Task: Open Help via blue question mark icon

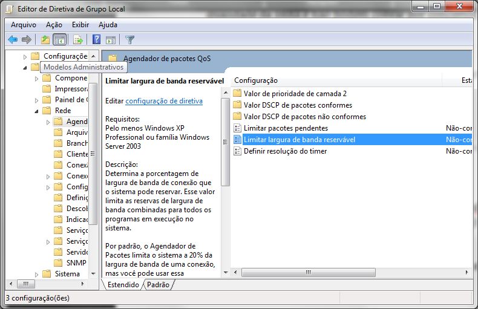Action: point(96,40)
